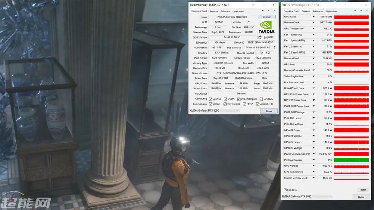This screenshot has width=374, height=210.
Task: Toggle the CUDA checkbox
Action: (x=225, y=99)
